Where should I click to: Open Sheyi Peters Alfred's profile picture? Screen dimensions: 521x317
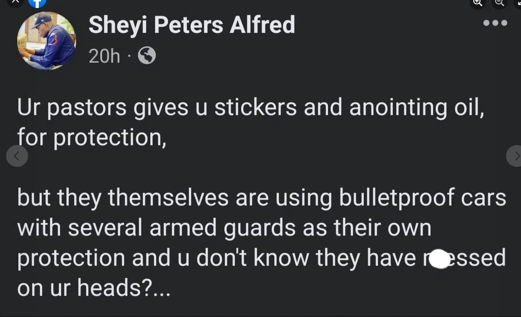click(47, 40)
